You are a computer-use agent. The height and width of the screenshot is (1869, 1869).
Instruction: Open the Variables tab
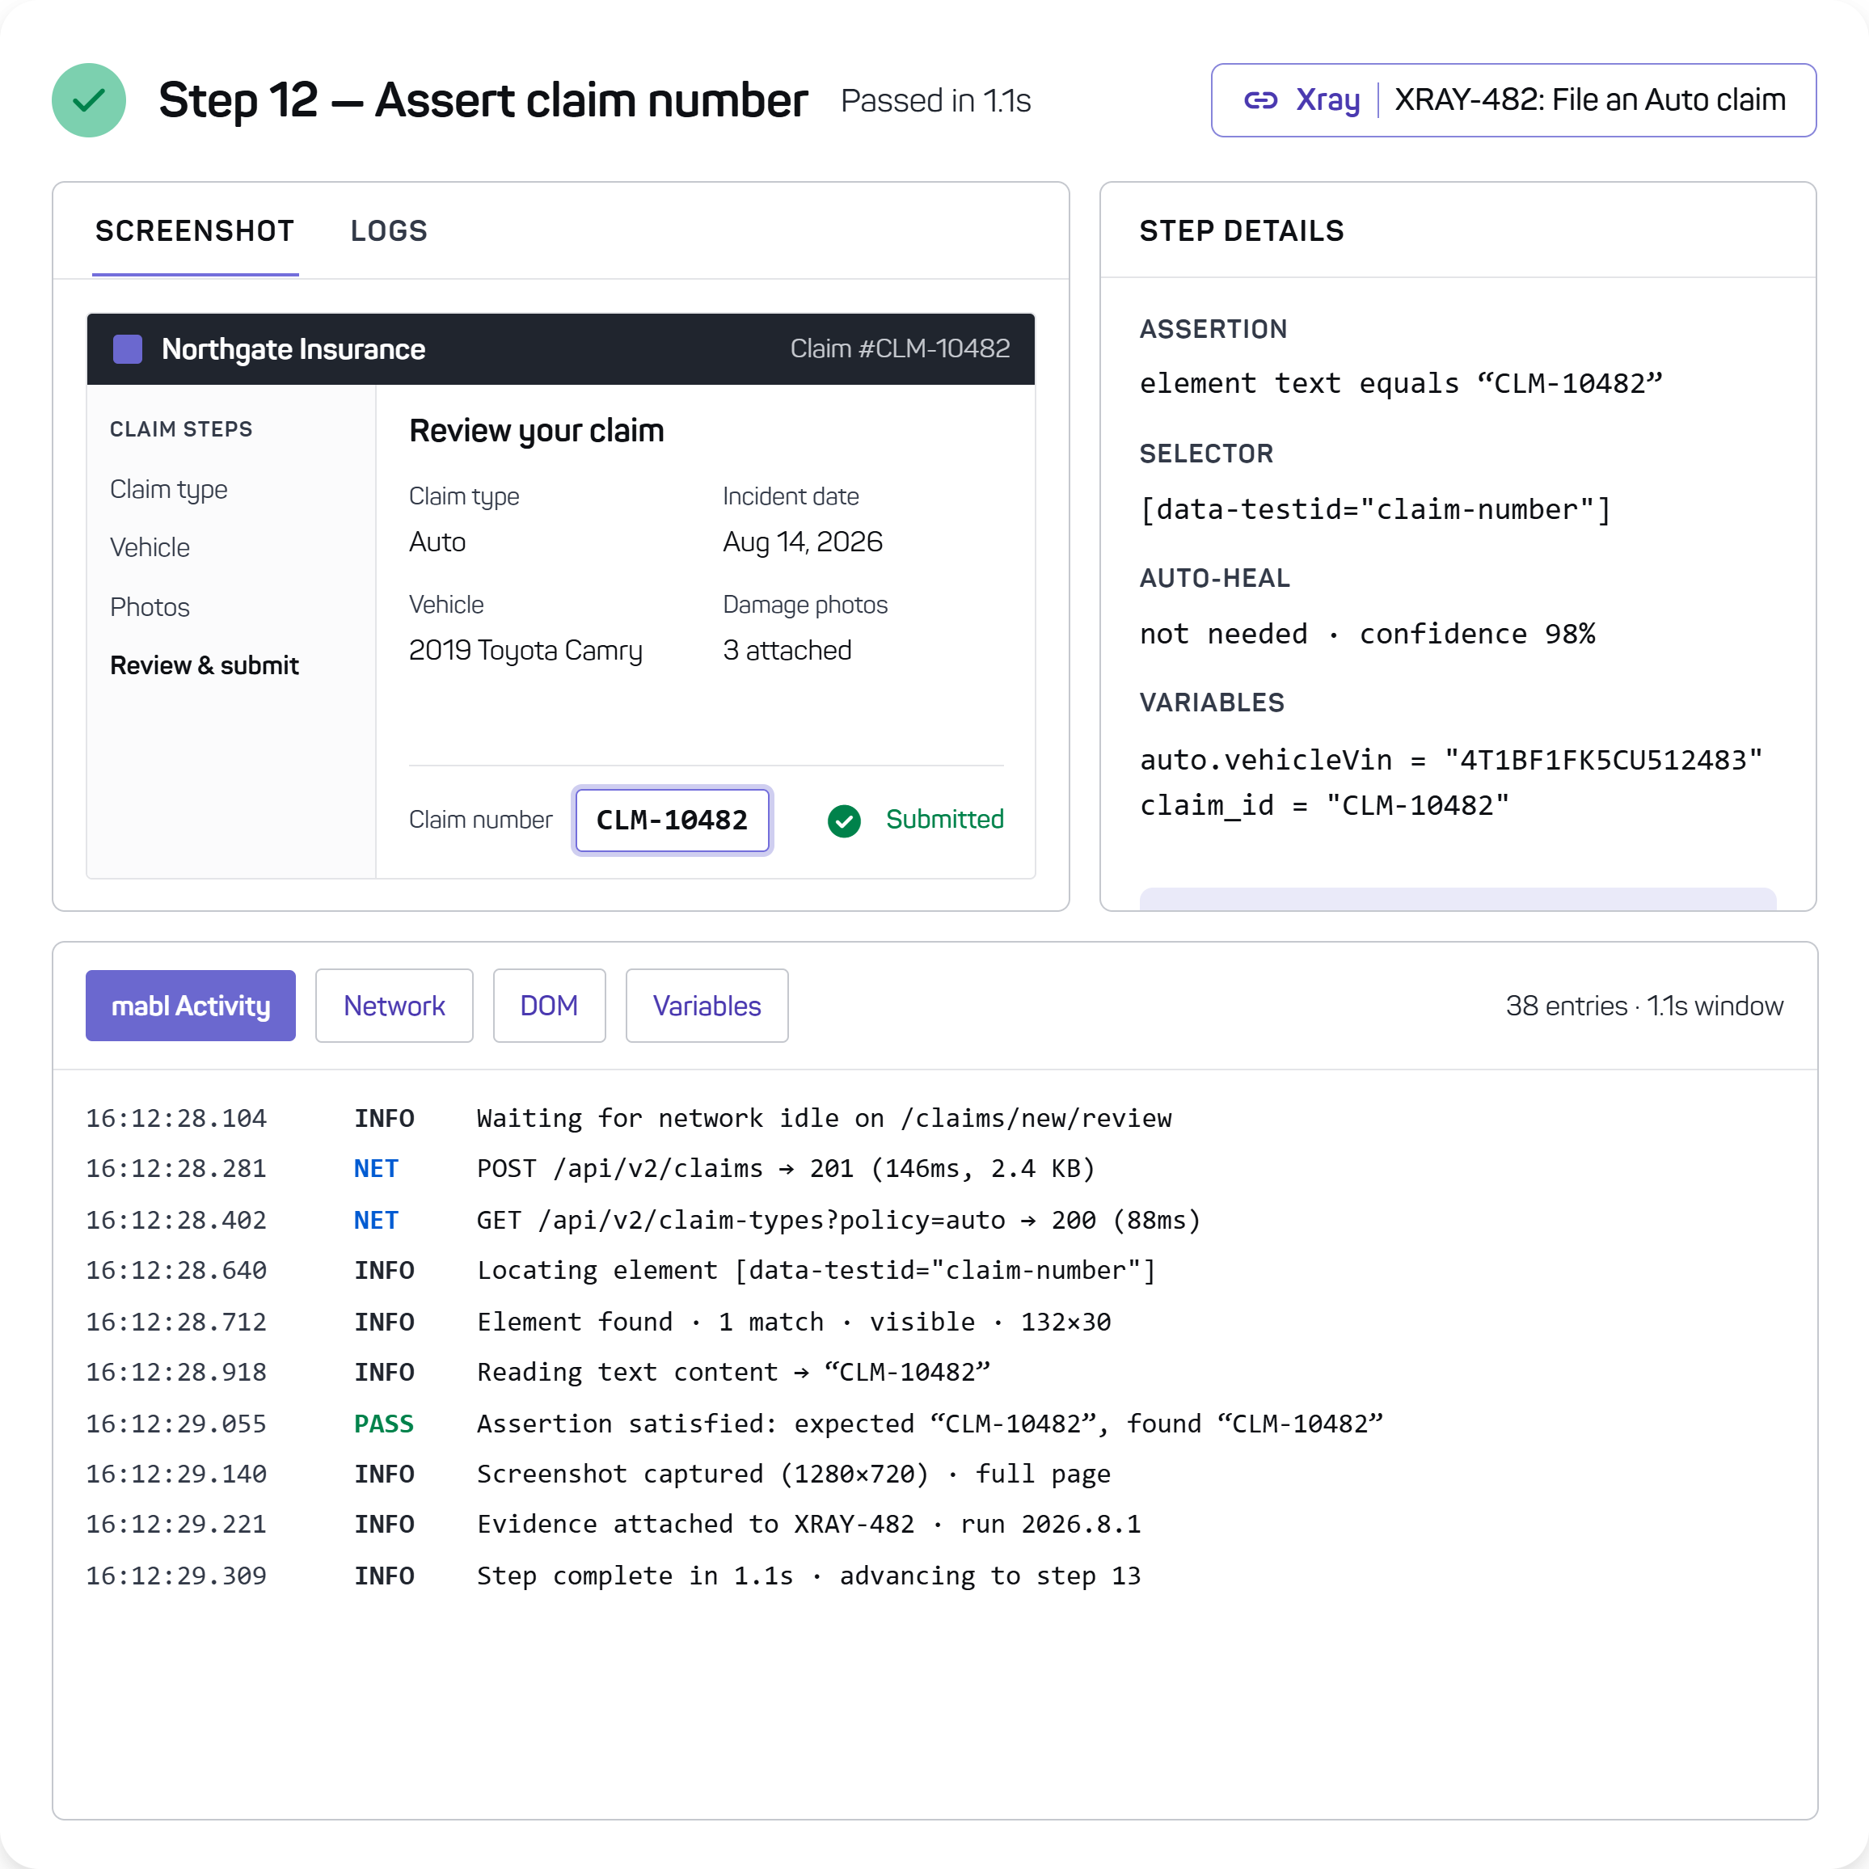707,1006
